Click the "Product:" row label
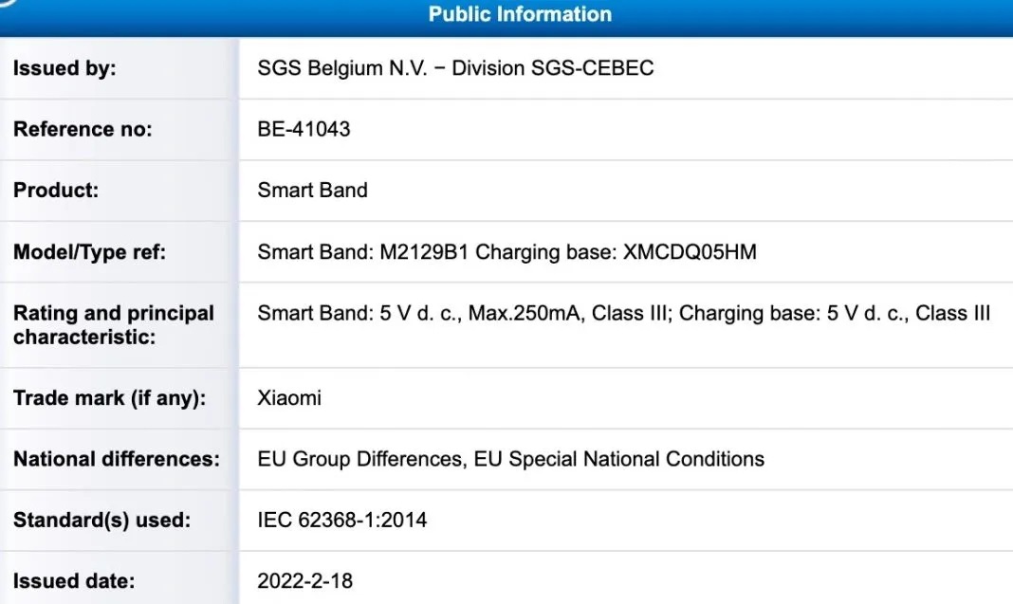Viewport: 1013px width, 604px height. (x=56, y=191)
